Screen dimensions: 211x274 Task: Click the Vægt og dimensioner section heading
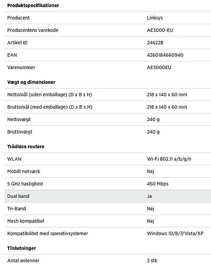(31, 82)
